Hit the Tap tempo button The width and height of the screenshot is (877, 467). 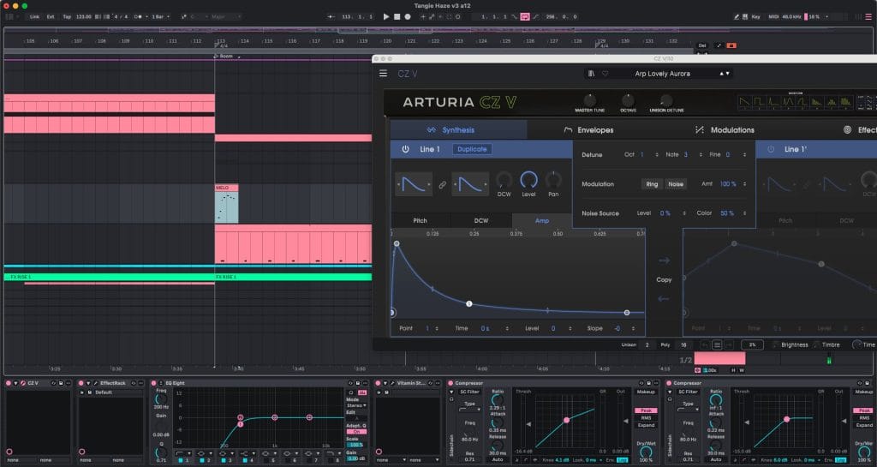67,17
